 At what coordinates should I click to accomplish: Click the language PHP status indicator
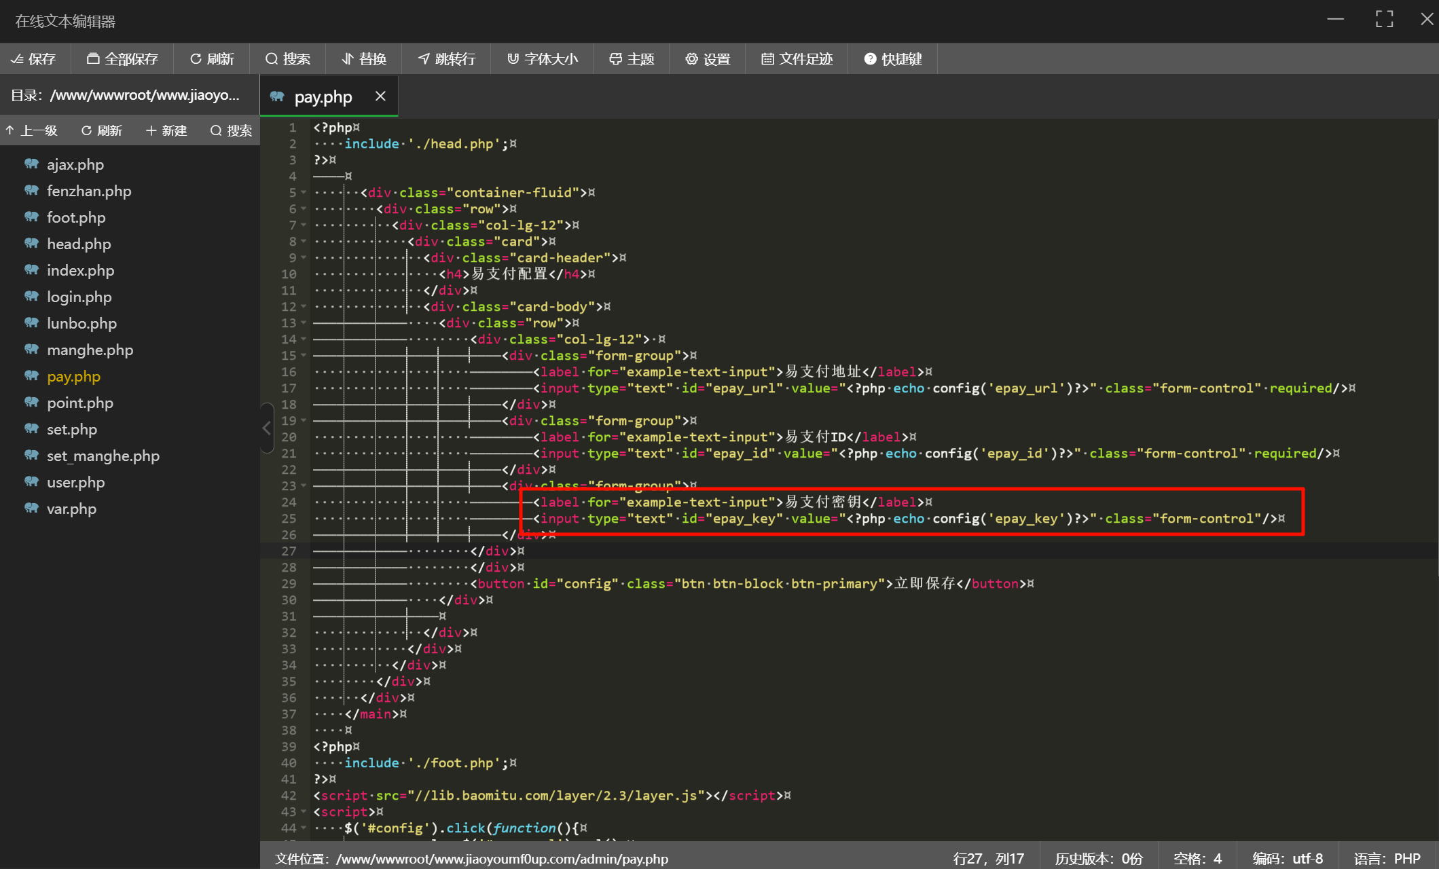1386,858
